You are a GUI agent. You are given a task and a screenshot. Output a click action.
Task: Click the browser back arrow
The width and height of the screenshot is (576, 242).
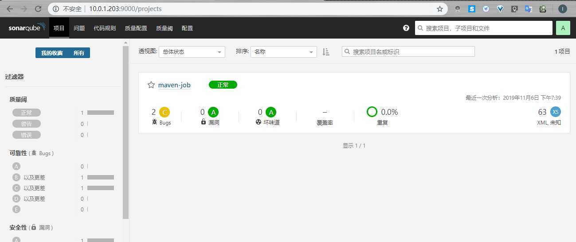(x=10, y=8)
